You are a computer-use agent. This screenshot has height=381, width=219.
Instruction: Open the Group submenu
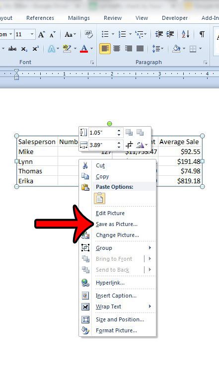tap(117, 248)
